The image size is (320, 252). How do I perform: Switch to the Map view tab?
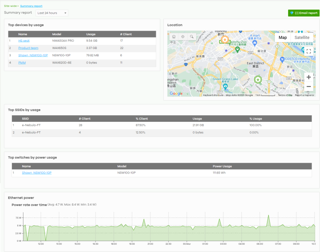[x=282, y=38]
